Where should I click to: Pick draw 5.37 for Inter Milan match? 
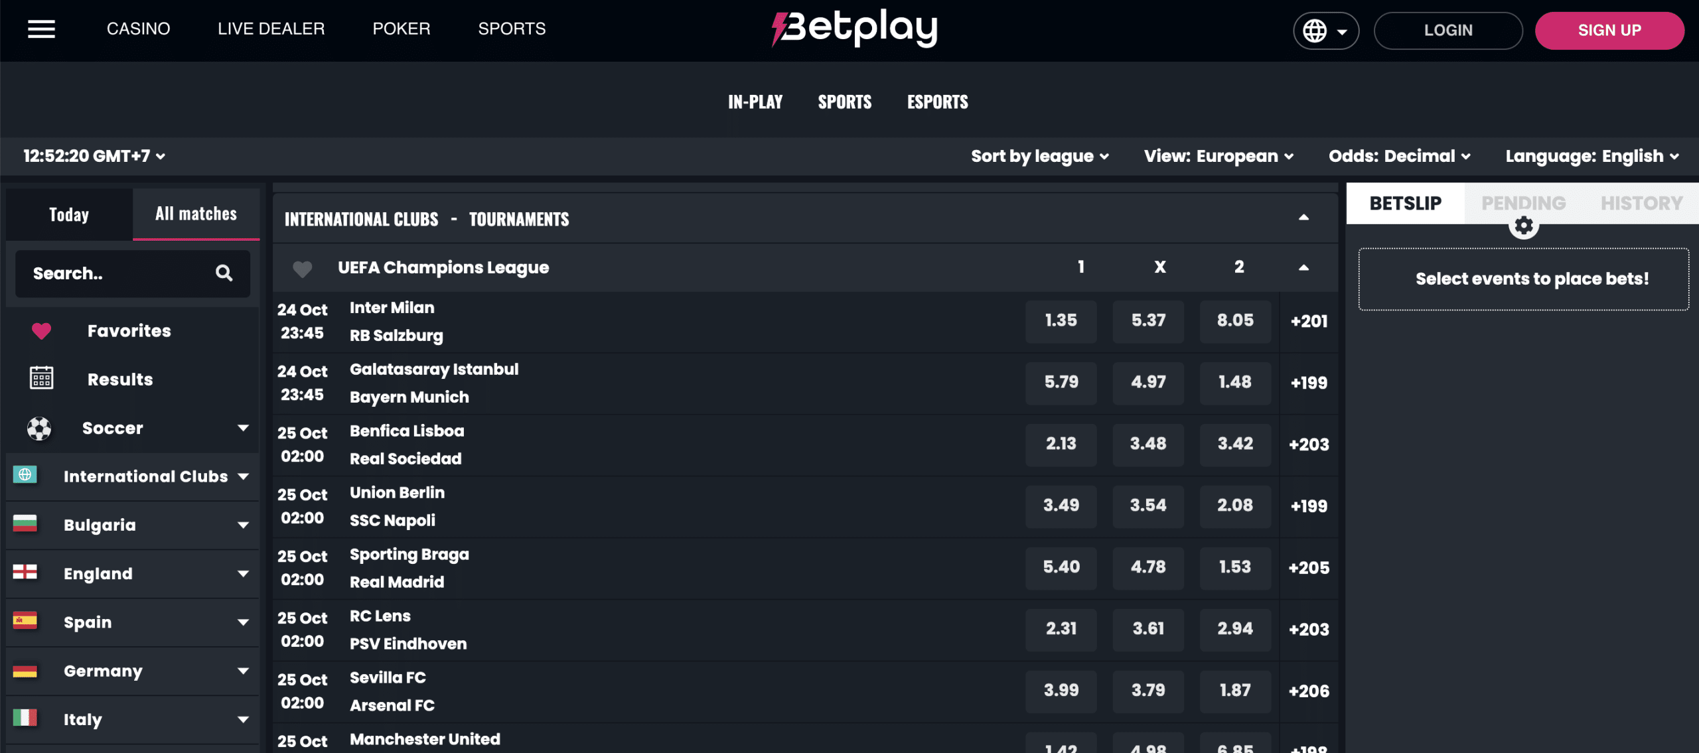1148,320
